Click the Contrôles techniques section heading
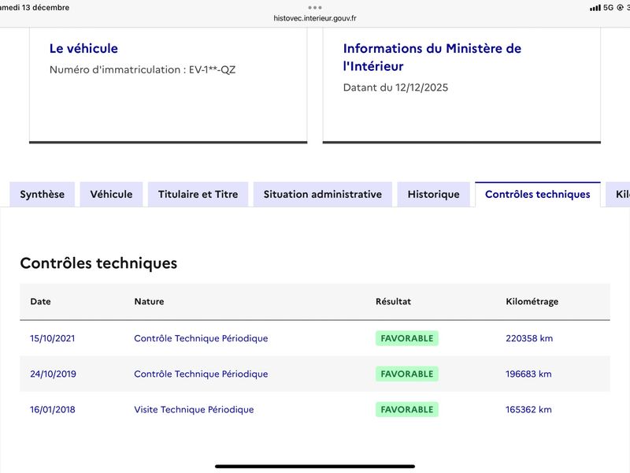 [98, 263]
